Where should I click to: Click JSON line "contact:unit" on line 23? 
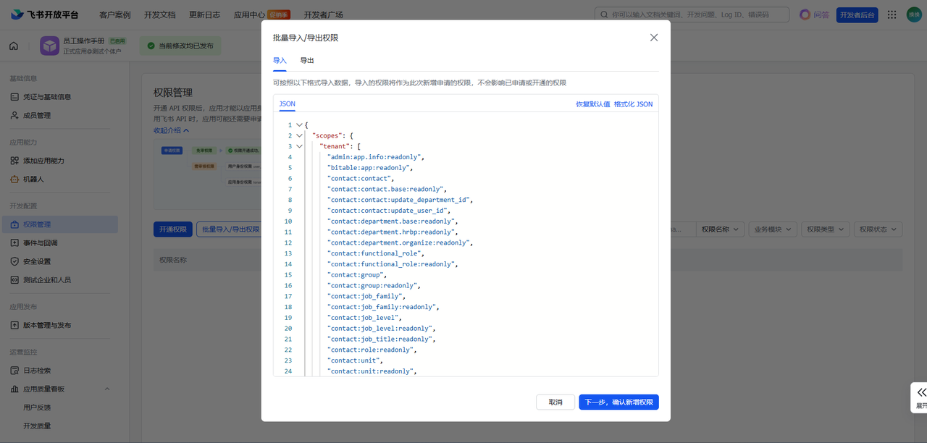click(354, 360)
